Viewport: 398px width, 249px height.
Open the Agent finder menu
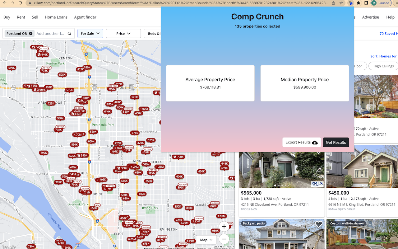(85, 17)
